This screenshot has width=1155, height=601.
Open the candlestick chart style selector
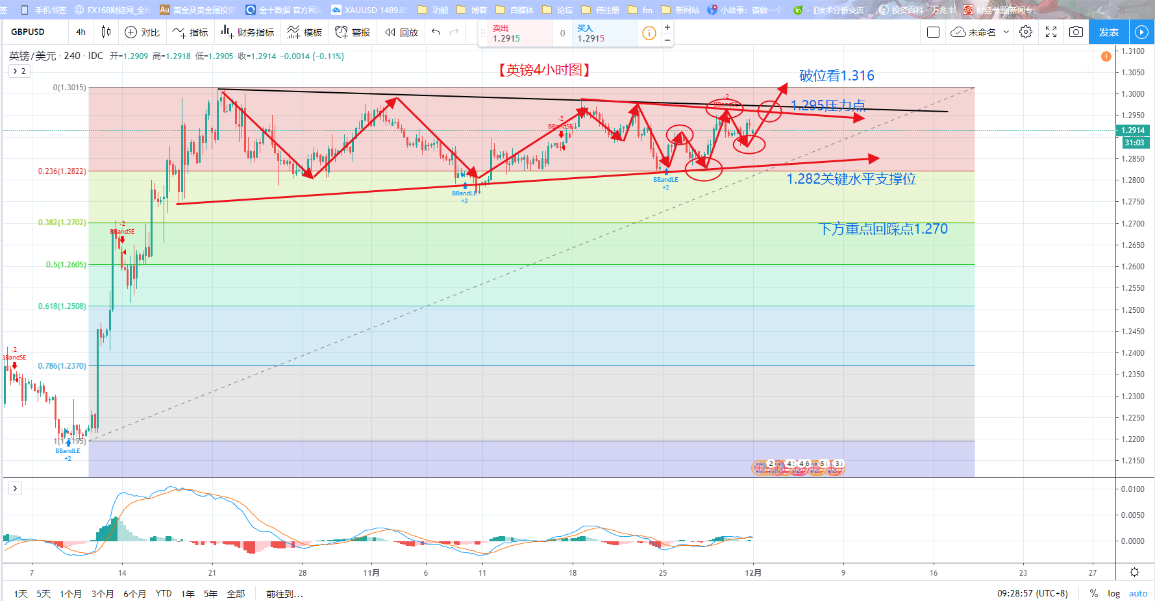click(106, 32)
